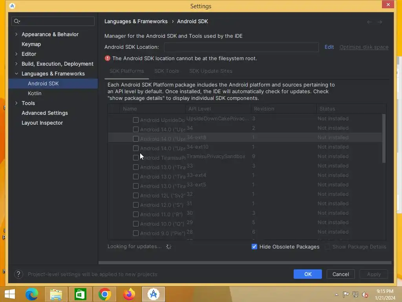The width and height of the screenshot is (402, 302).
Task: Click the Languages & Frameworks breadcrumb
Action: tap(136, 21)
